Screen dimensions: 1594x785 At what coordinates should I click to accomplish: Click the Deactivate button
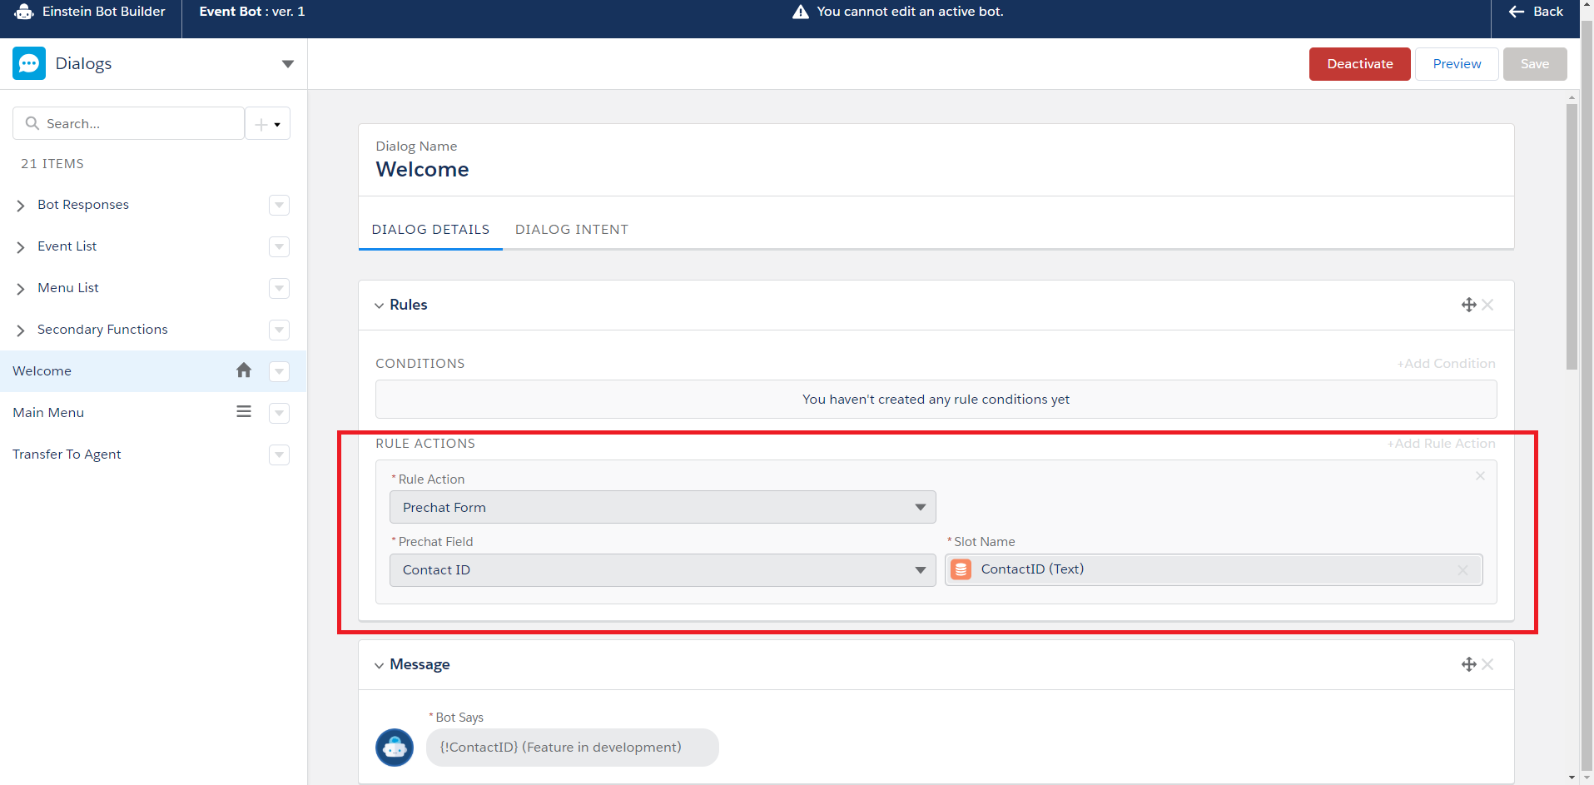point(1360,64)
